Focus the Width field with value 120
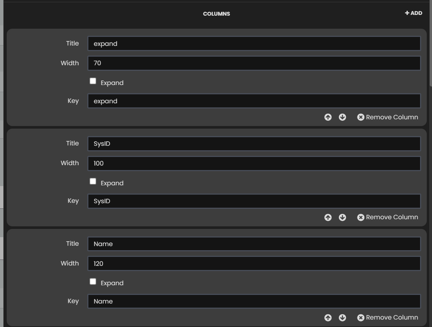This screenshot has height=327, width=432. (x=254, y=264)
